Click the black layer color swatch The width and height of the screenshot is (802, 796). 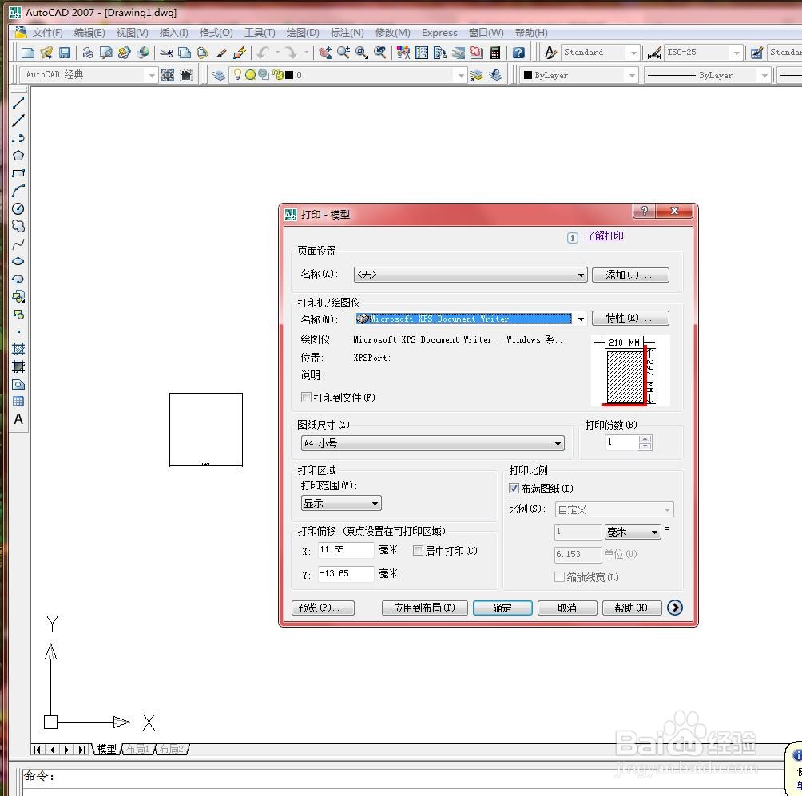coord(289,75)
